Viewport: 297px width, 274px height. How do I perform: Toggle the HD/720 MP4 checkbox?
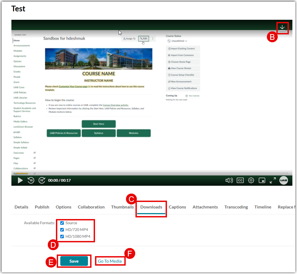[x=62, y=230]
